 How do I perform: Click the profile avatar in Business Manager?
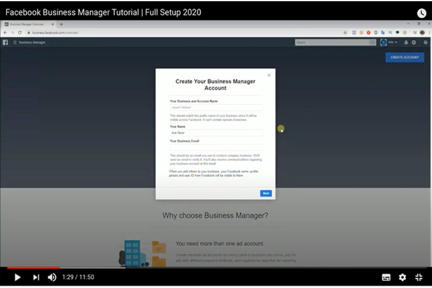point(383,42)
